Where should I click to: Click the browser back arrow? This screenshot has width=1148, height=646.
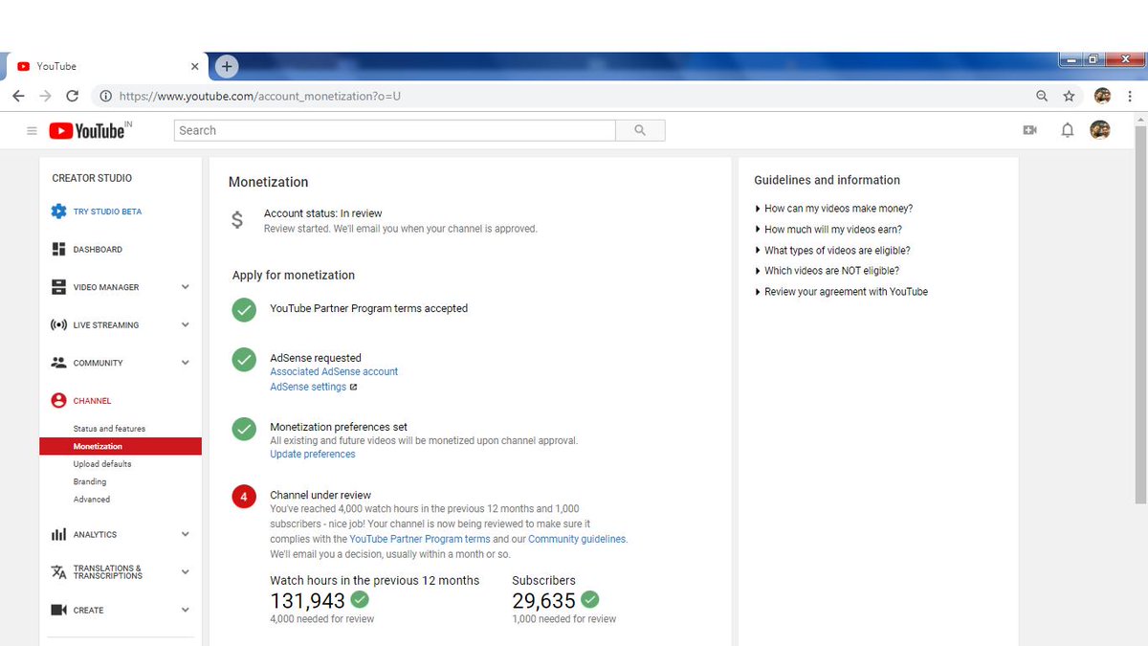pyautogui.click(x=18, y=96)
